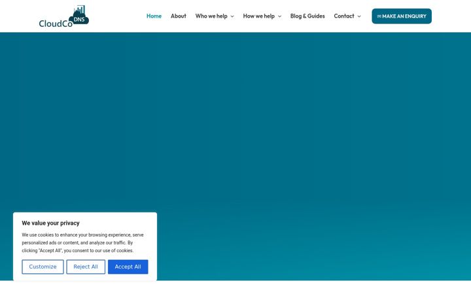Open the Home menu item
Image resolution: width=471 pixels, height=294 pixels.
coord(154,16)
